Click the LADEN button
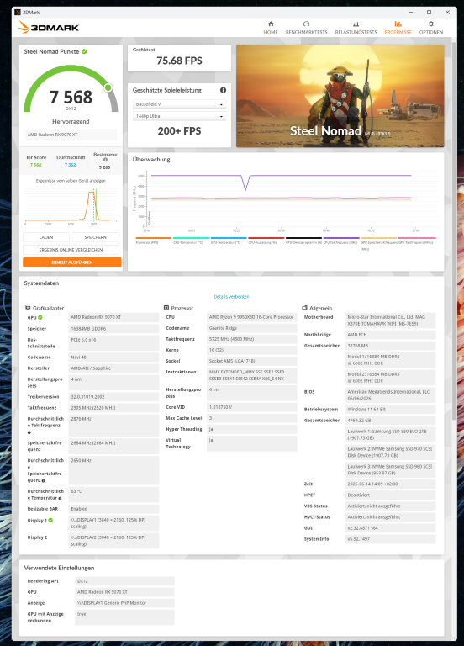The image size is (464, 646). (46, 237)
